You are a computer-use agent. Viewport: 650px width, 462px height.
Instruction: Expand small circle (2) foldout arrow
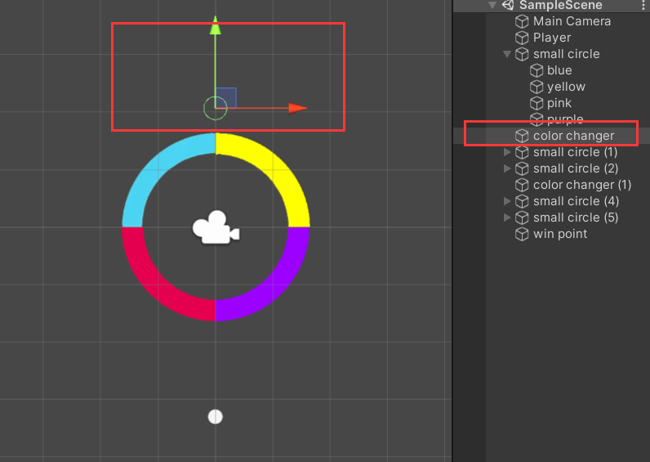506,168
